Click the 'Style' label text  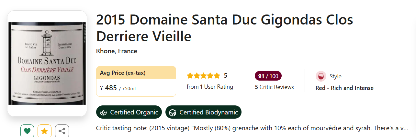(335, 76)
